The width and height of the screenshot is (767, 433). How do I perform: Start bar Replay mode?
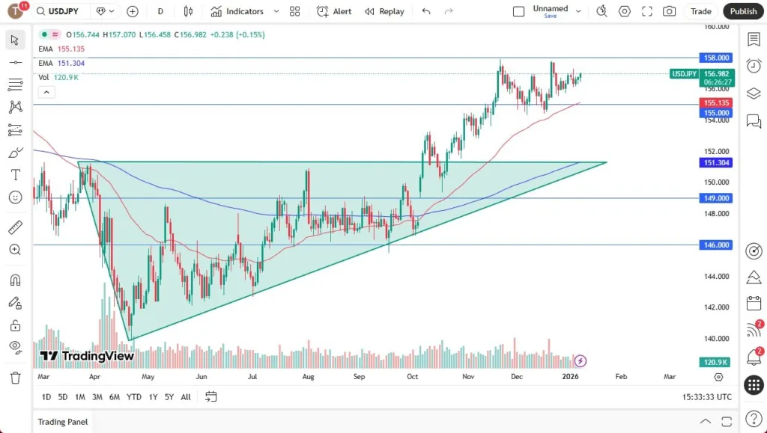tap(384, 11)
